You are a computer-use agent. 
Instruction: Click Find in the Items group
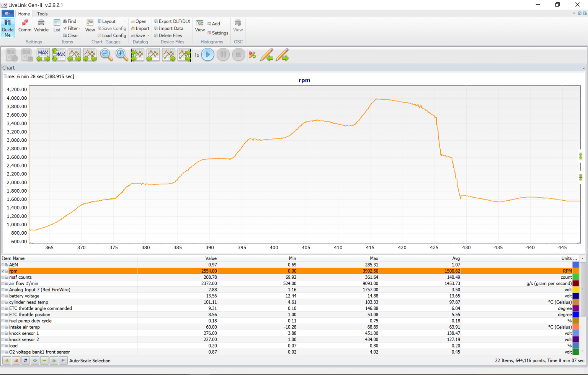(x=70, y=21)
